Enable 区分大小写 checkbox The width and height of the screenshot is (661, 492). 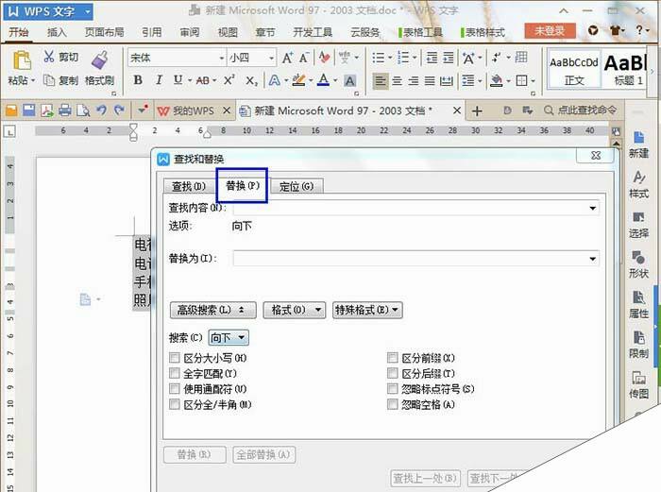174,358
